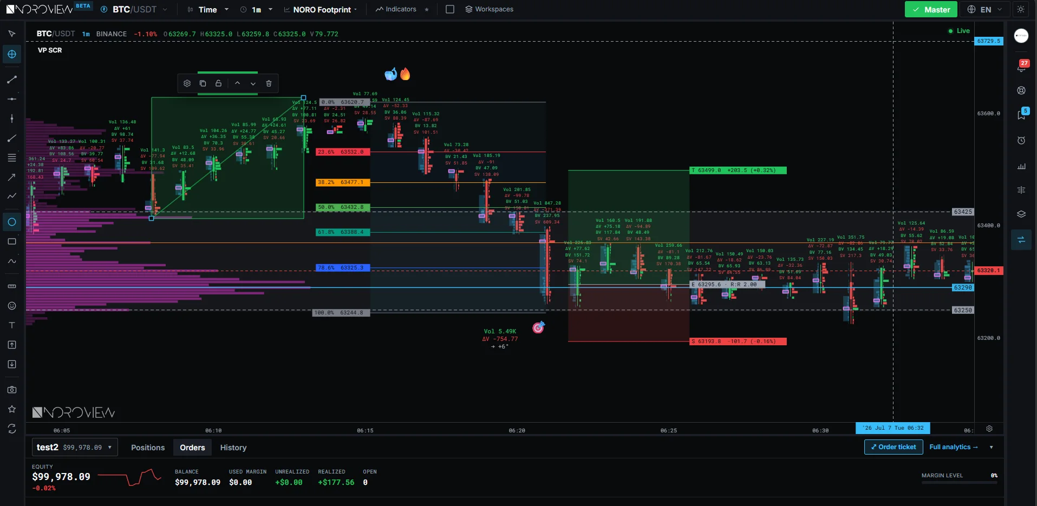Toggle the layout square checkbox in top bar
This screenshot has width=1037, height=506.
(450, 9)
